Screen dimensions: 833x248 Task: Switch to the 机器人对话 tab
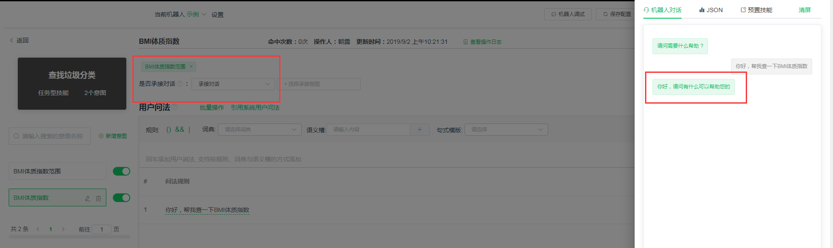click(662, 10)
